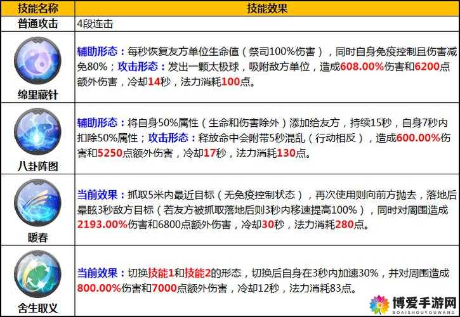Click the red 30 cooldown value
The width and height of the screenshot is (460, 317).
pos(268,224)
